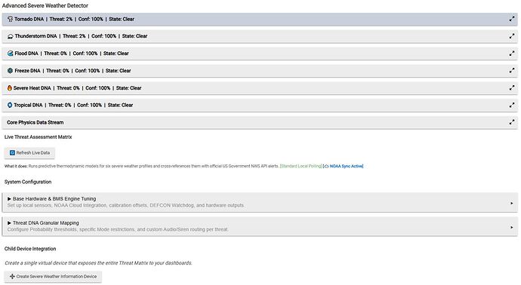Expand the Tropical DNA panel with its arrows icon
Image resolution: width=521 pixels, height=285 pixels.
512,105
